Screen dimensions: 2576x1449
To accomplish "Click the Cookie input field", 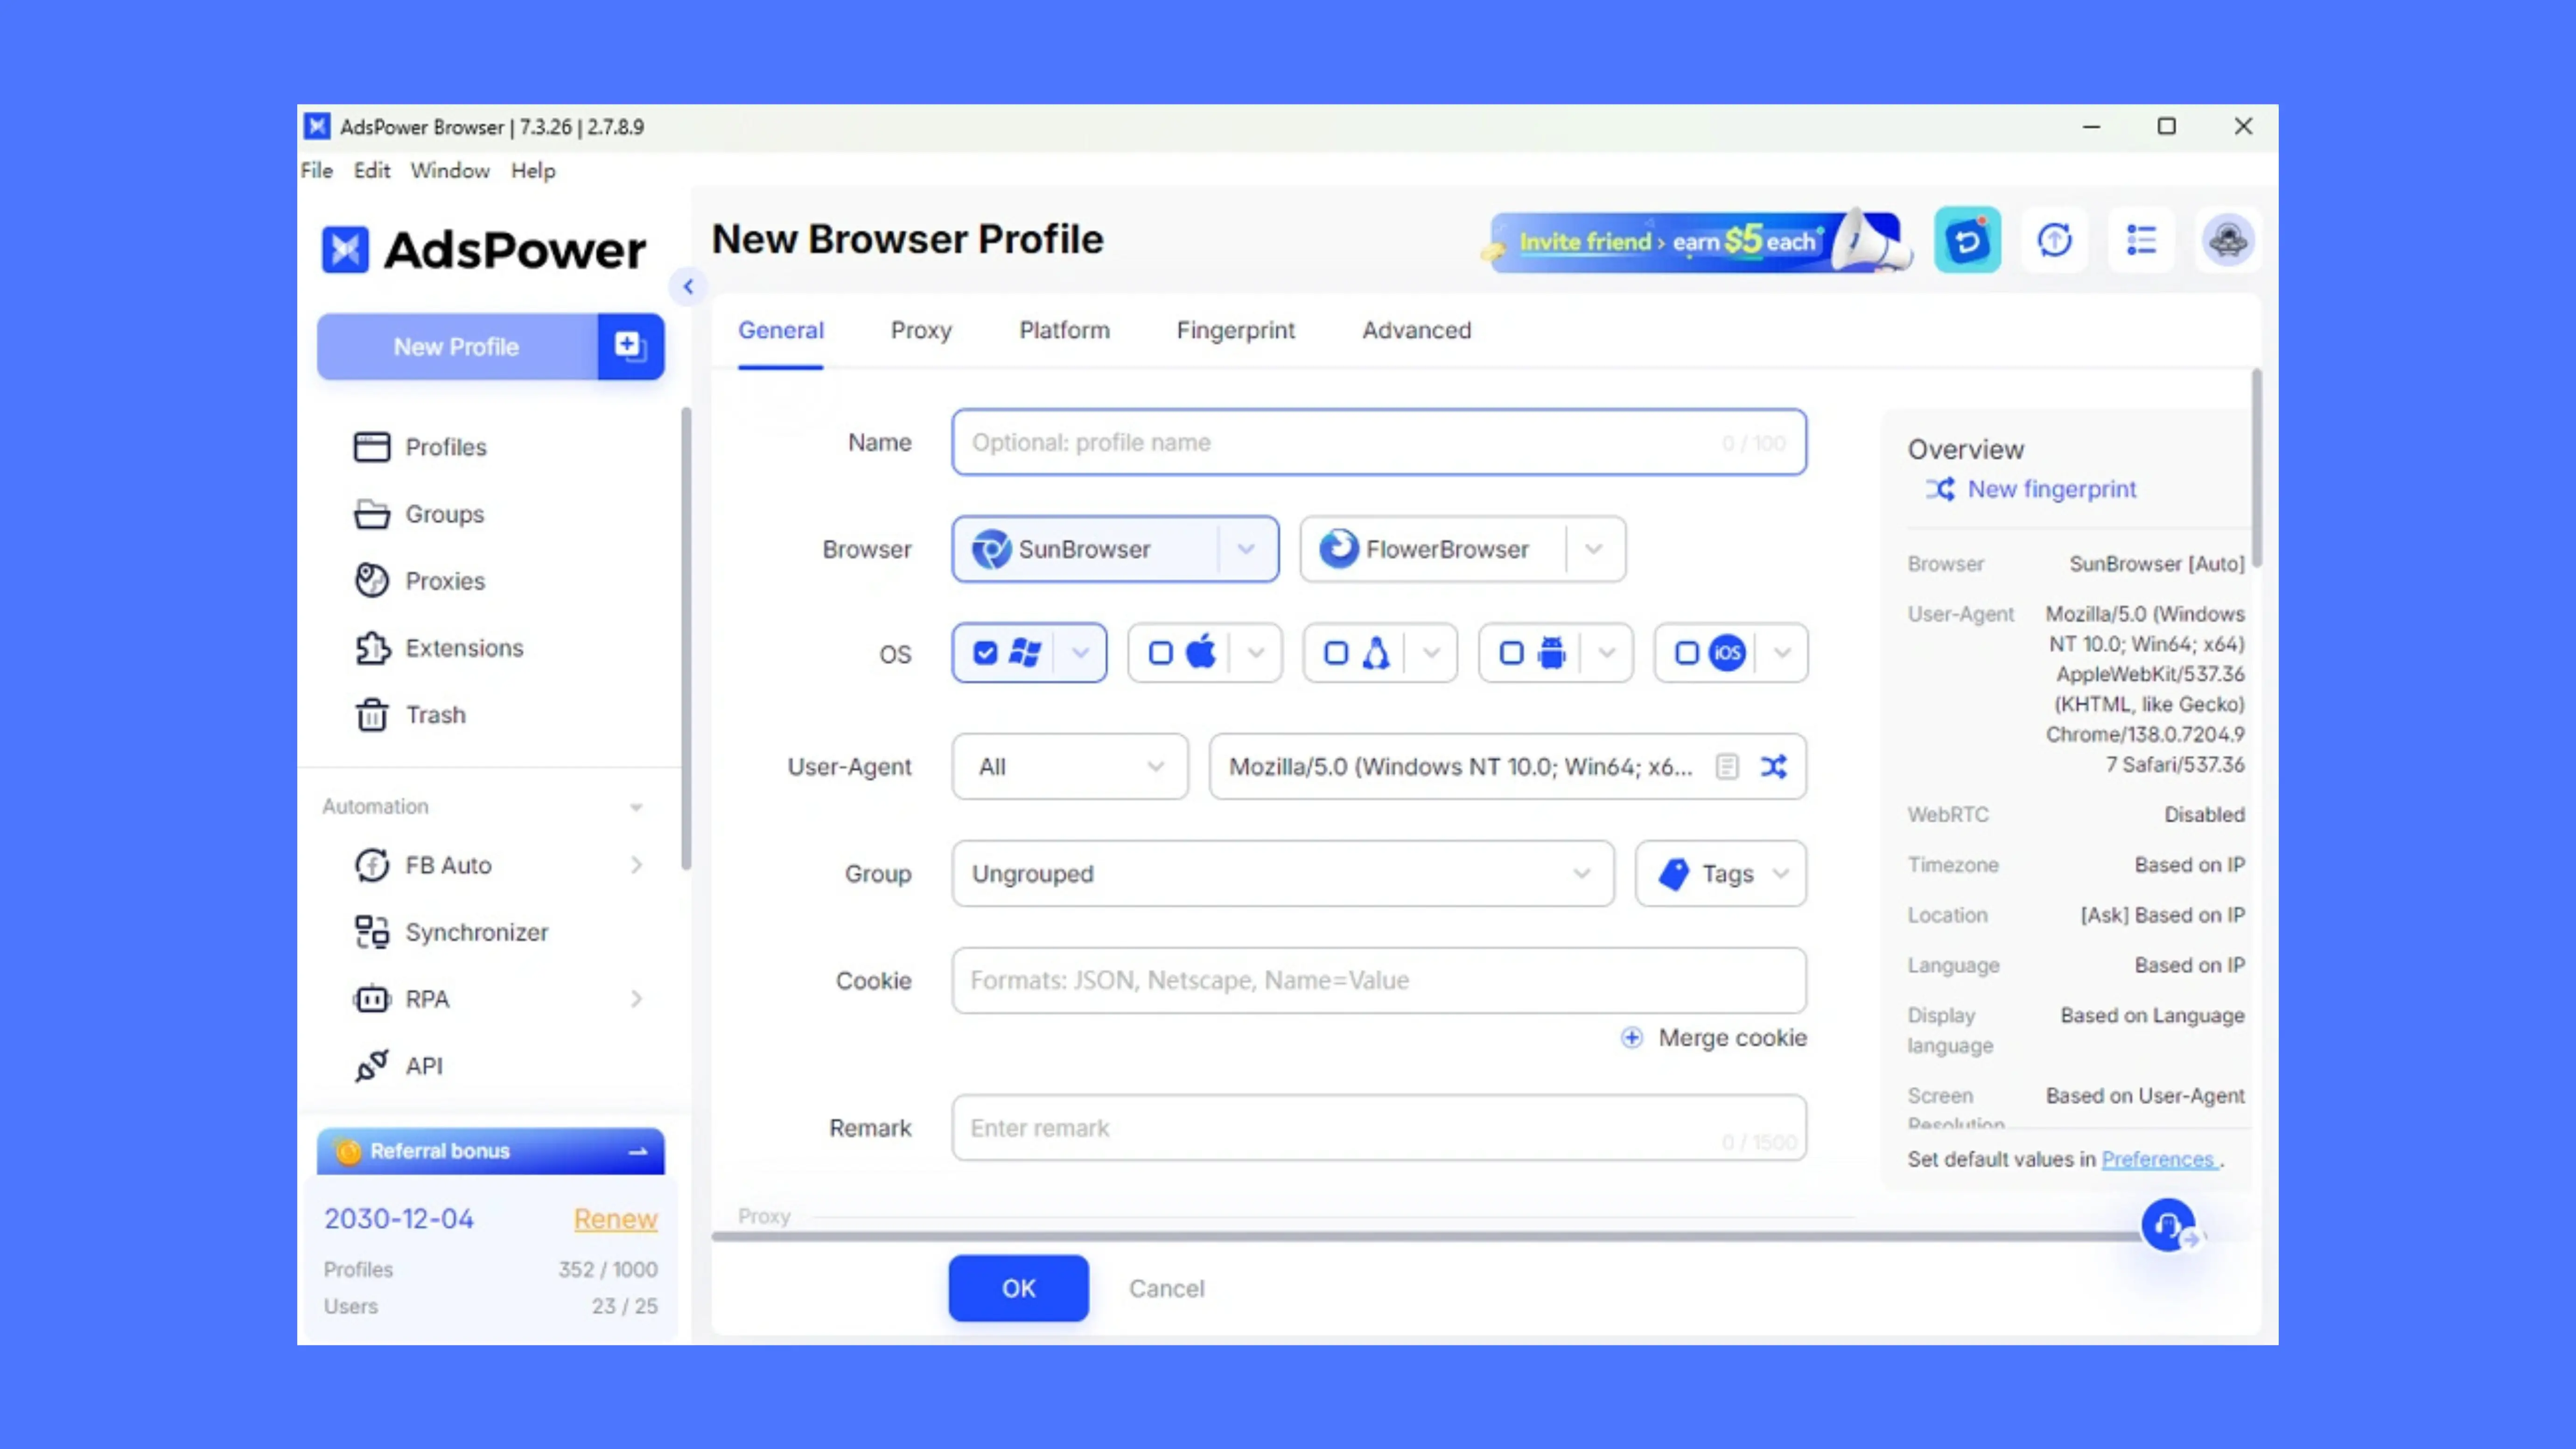I will coord(1379,980).
